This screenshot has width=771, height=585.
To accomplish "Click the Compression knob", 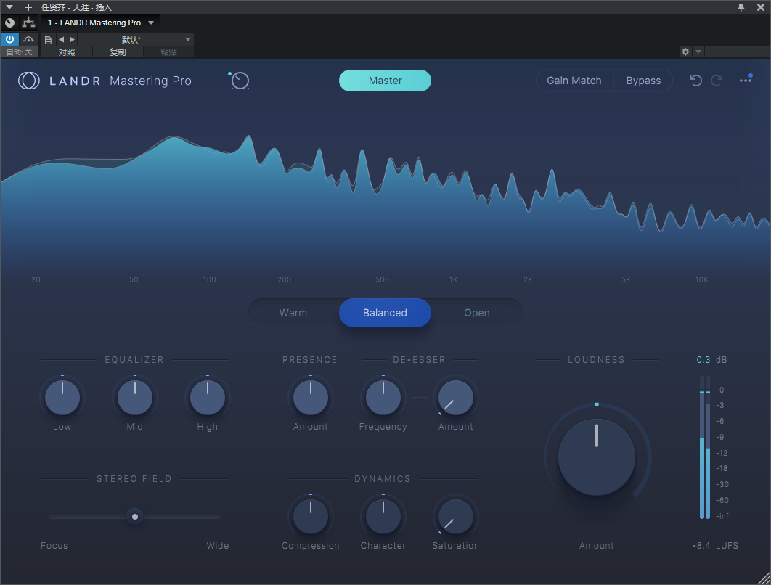I will tap(311, 516).
